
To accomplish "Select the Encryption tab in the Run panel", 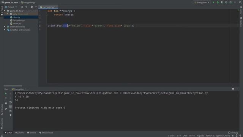I will pos(19,89).
